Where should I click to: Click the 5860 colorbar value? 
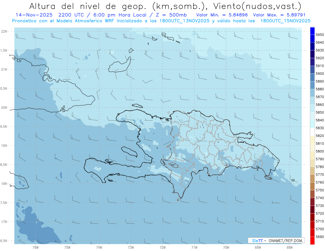[x=320, y=105]
